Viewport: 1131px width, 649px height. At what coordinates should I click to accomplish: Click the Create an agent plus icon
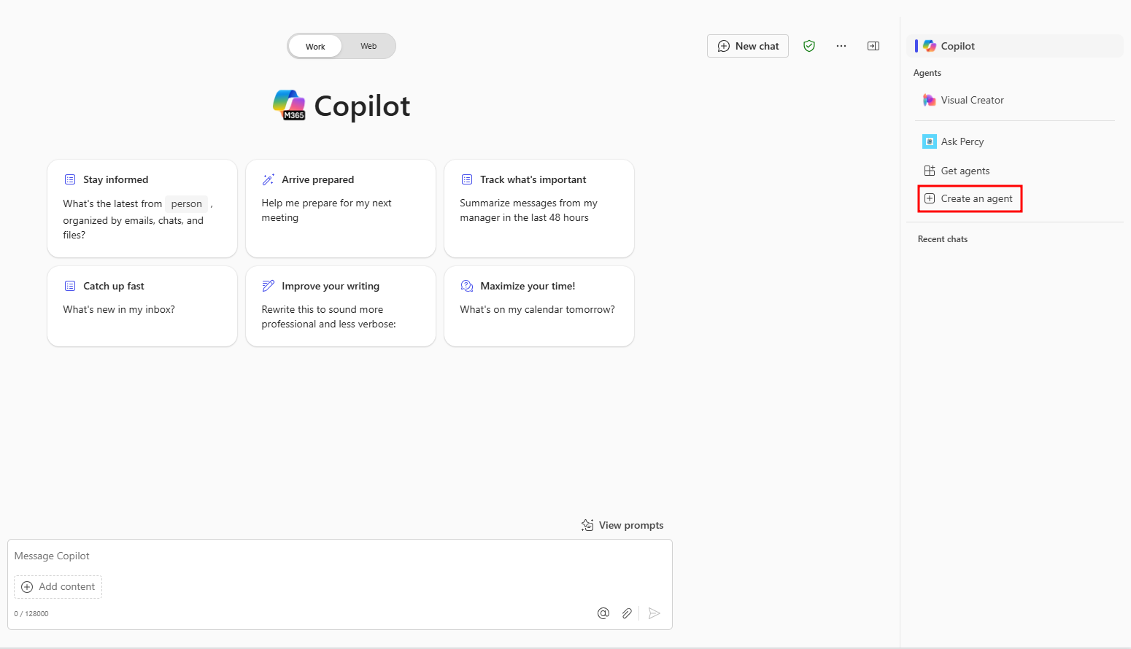pos(930,198)
